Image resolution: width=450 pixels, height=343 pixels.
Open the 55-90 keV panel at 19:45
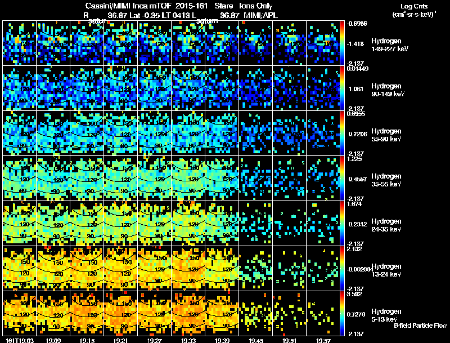click(x=256, y=133)
